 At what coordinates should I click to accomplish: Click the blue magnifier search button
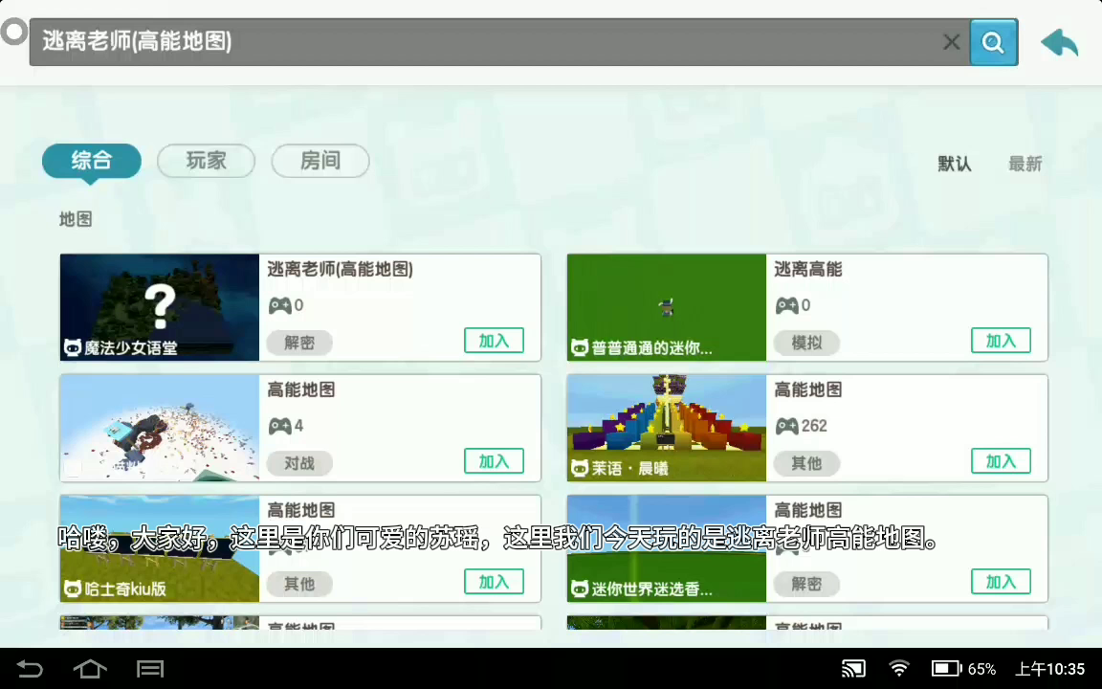[993, 42]
